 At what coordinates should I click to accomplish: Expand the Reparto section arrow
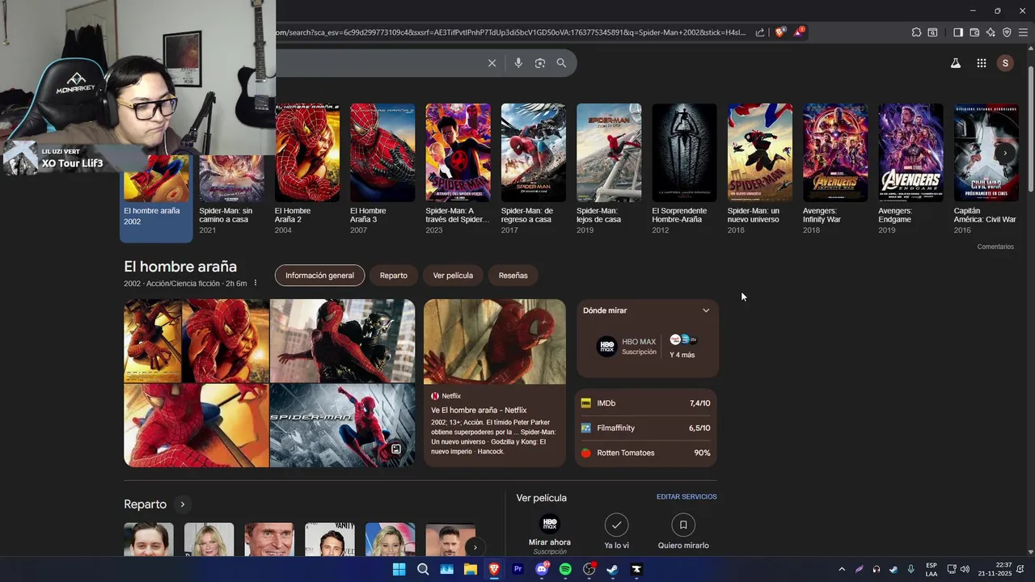183,504
